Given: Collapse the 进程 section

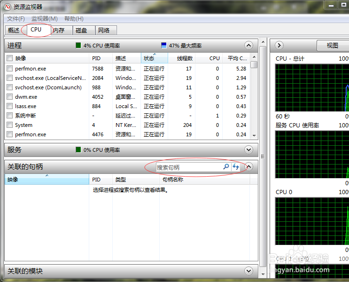Looking at the screenshot, I should (x=248, y=46).
